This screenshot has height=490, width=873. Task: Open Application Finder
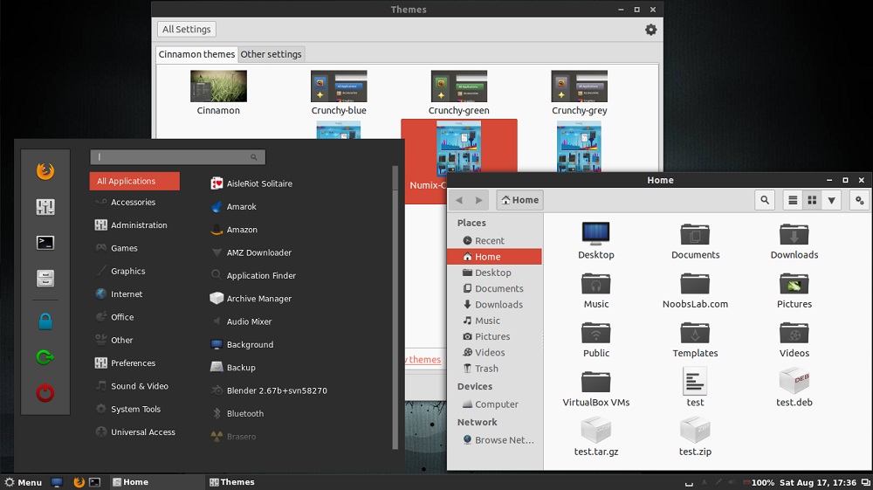click(253, 276)
